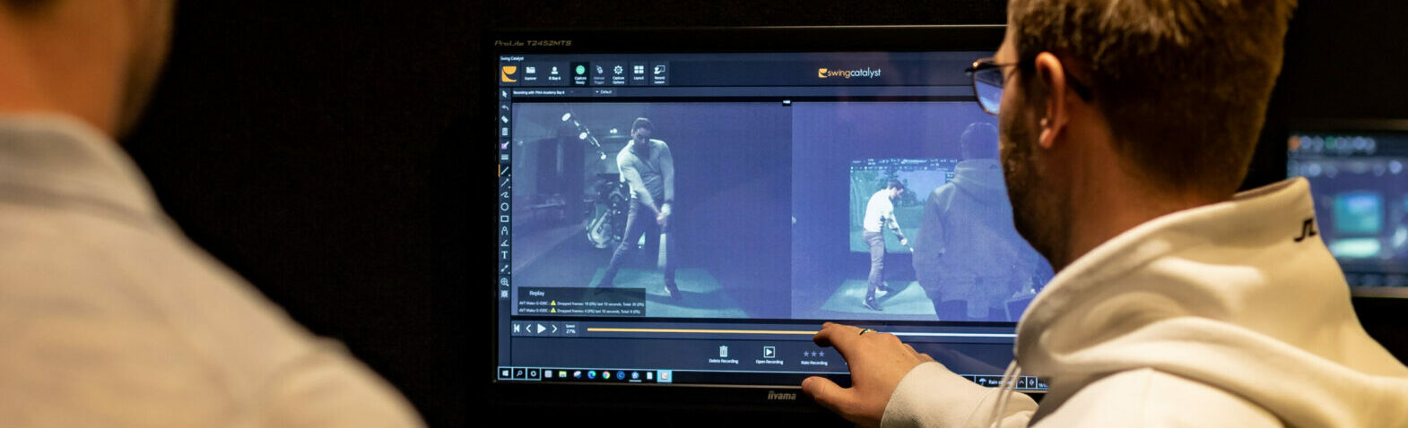Select the circle drawing tool
The image size is (1408, 428).
click(x=505, y=207)
